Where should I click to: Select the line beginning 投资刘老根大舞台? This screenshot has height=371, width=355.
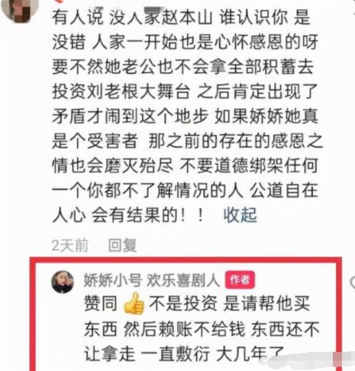click(185, 91)
